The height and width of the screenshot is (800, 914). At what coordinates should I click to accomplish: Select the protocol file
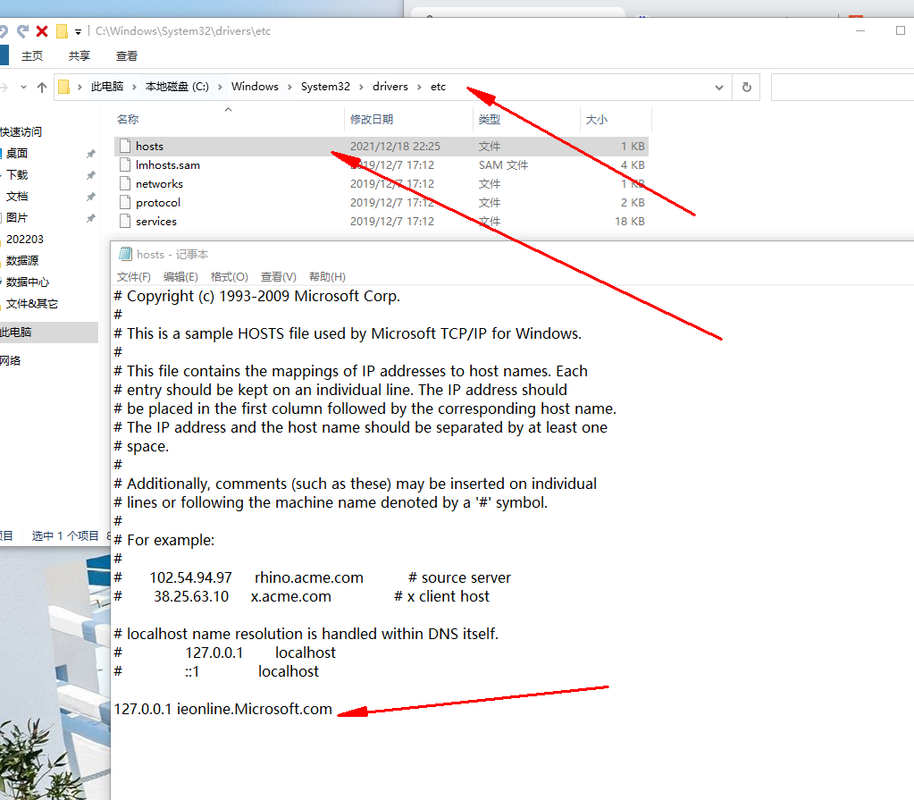click(x=158, y=202)
